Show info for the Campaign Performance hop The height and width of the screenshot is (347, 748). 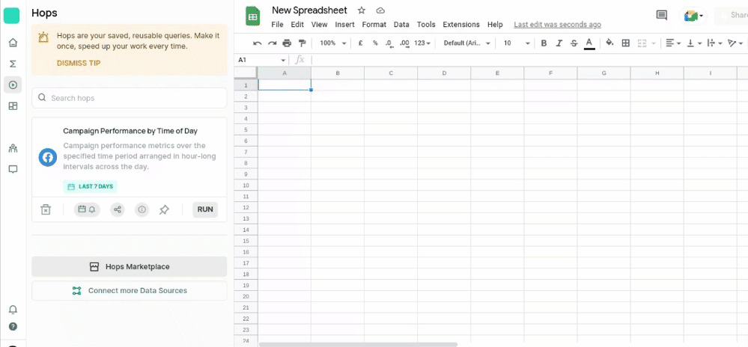tap(142, 209)
